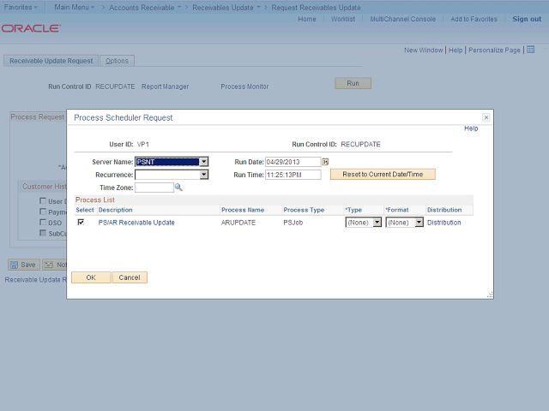This screenshot has height=411, width=549.
Task: Click the Time Zone lookup magnifier icon
Action: click(x=178, y=188)
